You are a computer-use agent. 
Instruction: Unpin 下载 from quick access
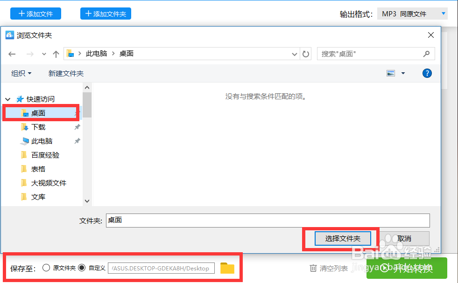pyautogui.click(x=77, y=127)
